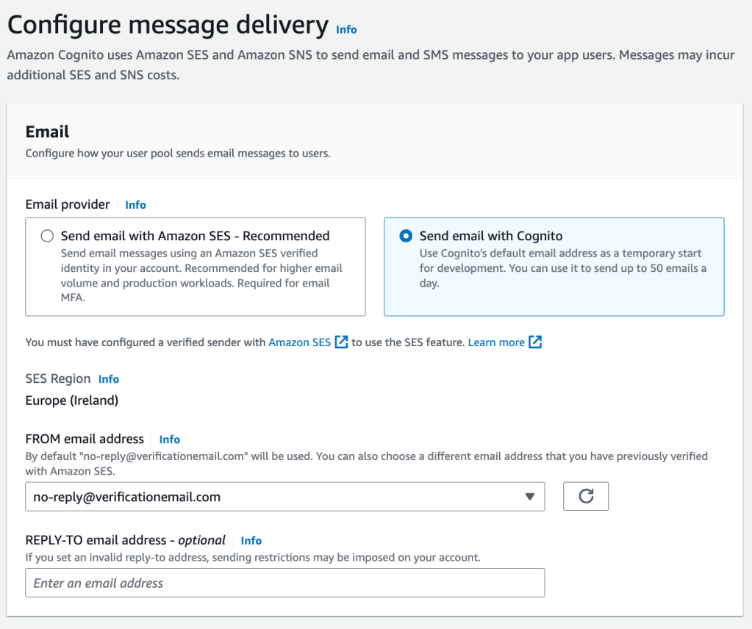Image resolution: width=752 pixels, height=629 pixels.
Task: Click the down arrow in FROM email field
Action: [530, 497]
